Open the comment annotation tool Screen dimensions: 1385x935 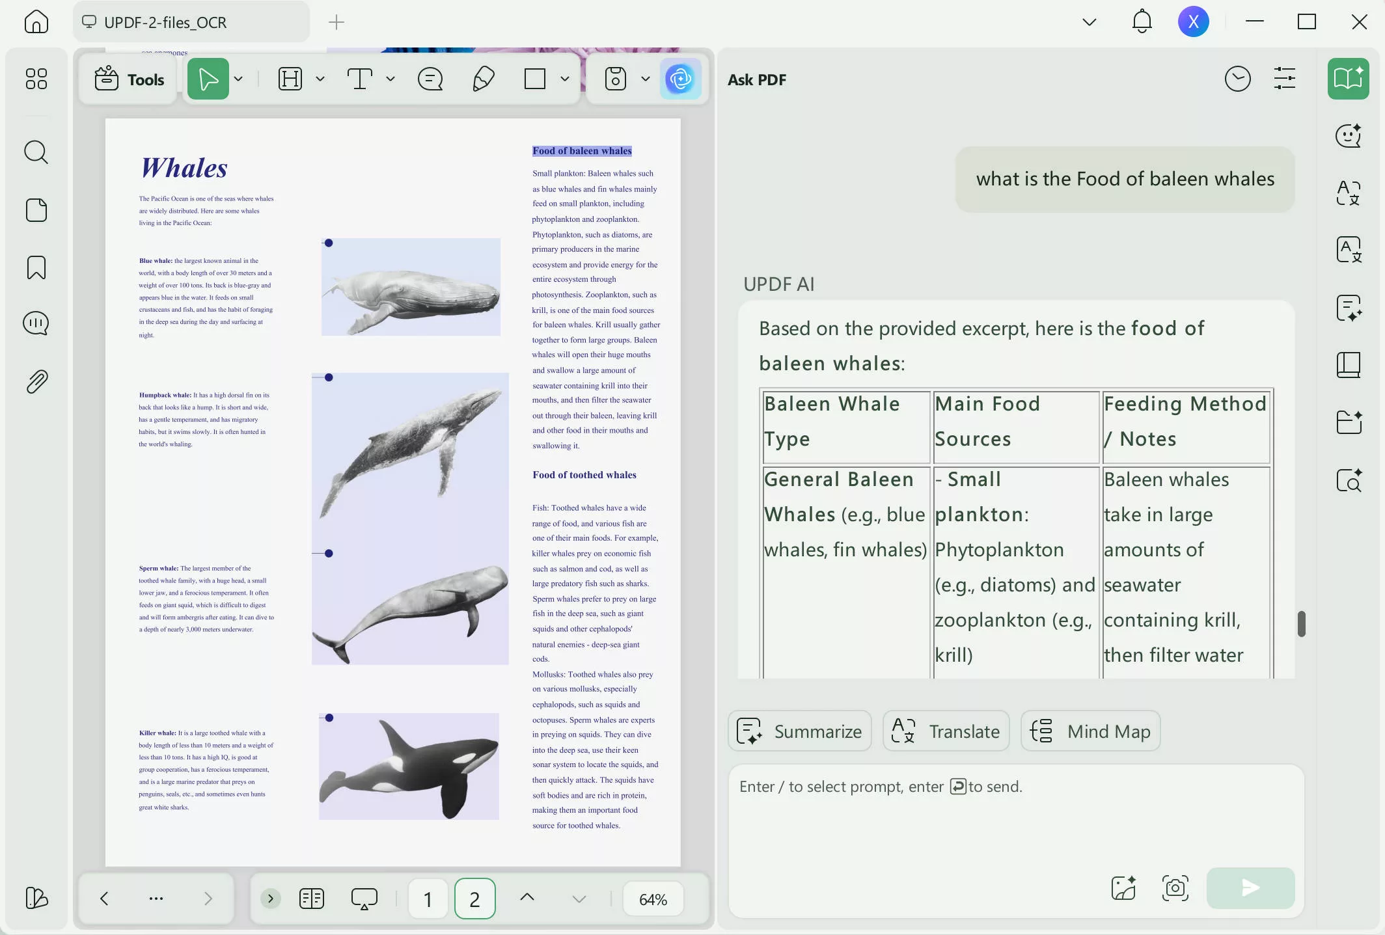pyautogui.click(x=430, y=79)
